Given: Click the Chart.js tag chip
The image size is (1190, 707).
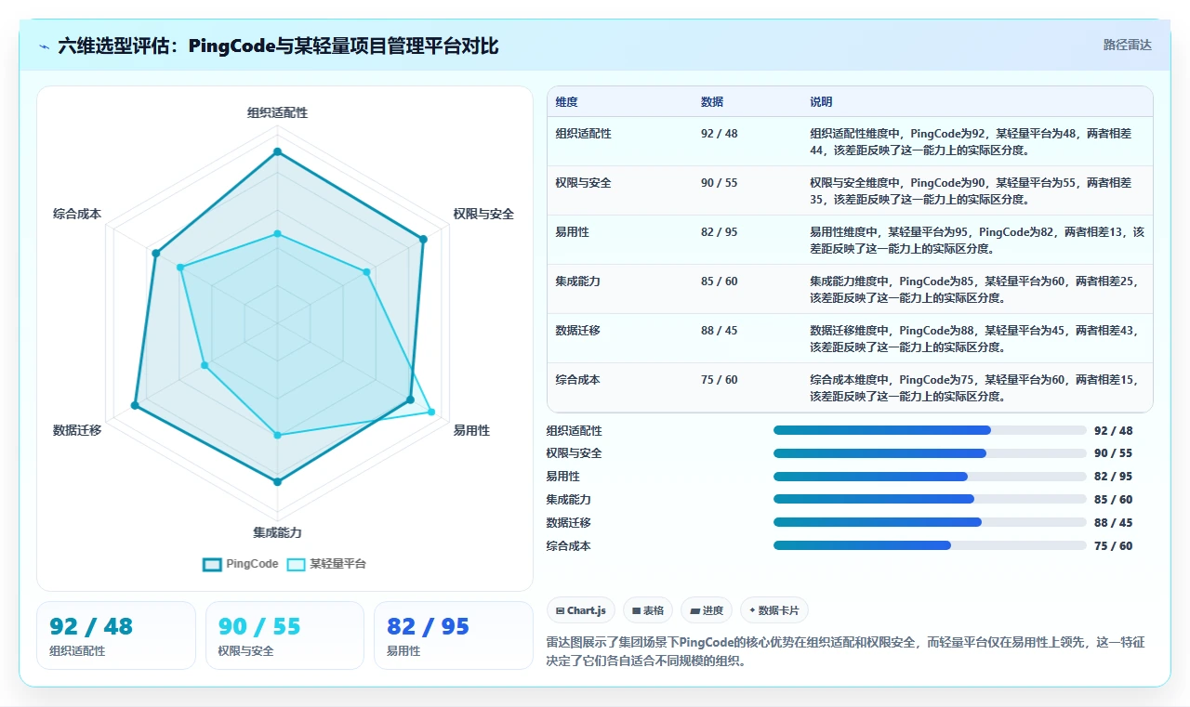Looking at the screenshot, I should (580, 610).
